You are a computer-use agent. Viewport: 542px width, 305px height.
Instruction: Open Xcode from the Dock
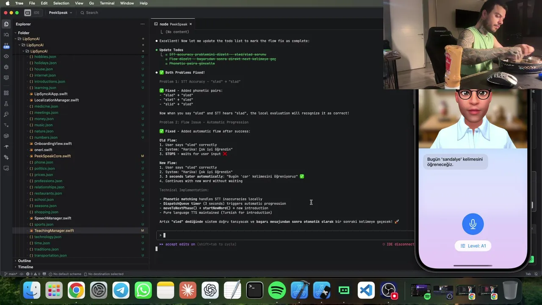point(299,291)
